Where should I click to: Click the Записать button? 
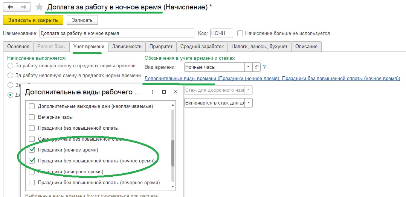tap(82, 20)
